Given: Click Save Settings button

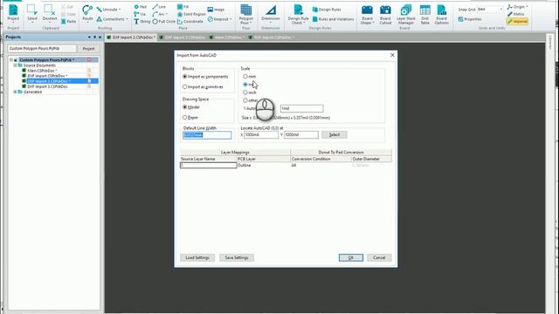Looking at the screenshot, I should [237, 257].
